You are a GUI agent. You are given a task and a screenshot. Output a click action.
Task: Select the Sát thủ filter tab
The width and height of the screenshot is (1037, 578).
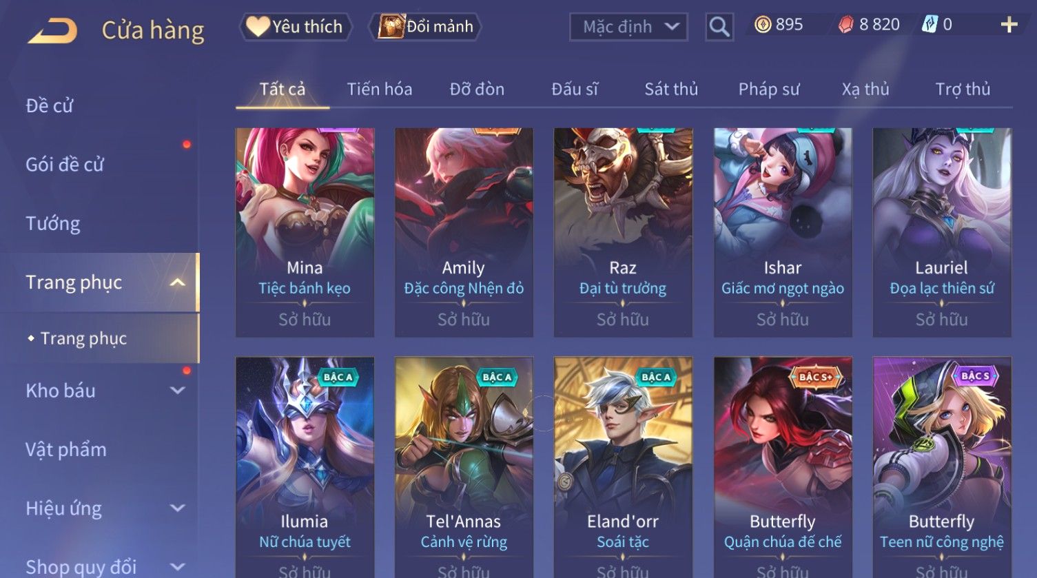pyautogui.click(x=671, y=89)
